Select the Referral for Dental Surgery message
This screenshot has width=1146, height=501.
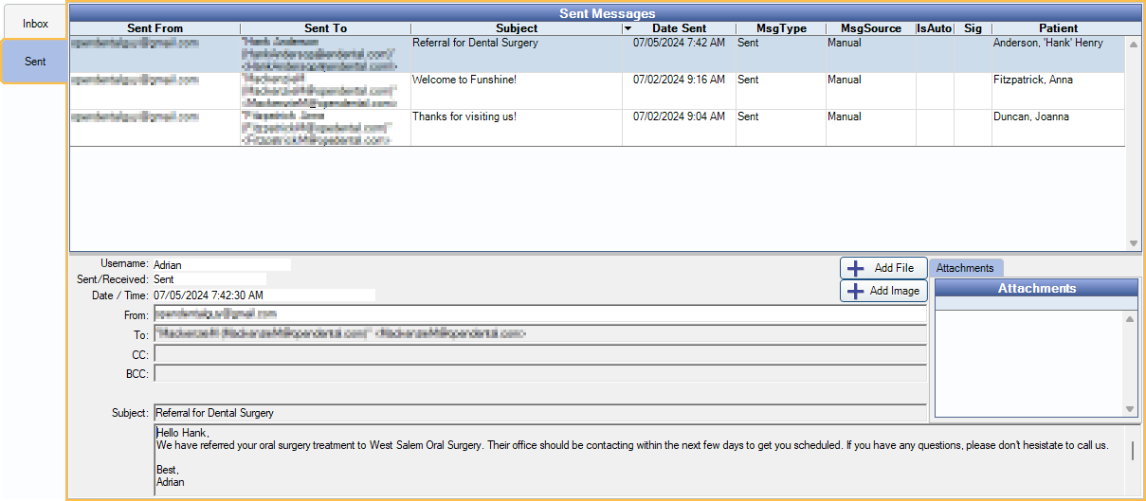475,44
